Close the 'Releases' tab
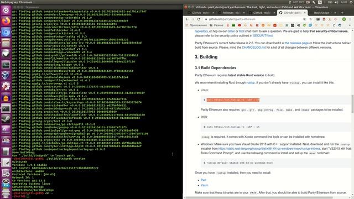The image size is (354, 199). [243, 13]
